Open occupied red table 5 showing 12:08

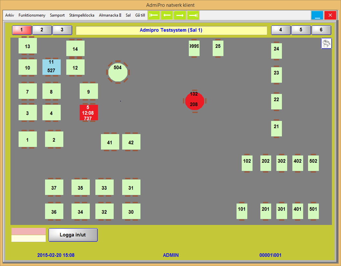pyautogui.click(x=89, y=113)
